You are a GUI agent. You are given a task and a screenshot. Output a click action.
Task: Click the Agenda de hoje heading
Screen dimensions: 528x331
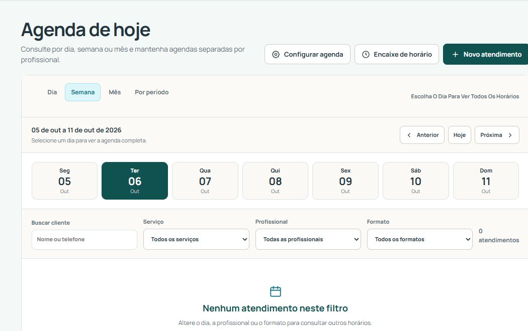click(85, 30)
